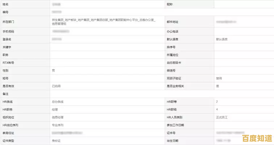Click the HR条线 label
The width and height of the screenshot is (274, 145).
coord(8,101)
